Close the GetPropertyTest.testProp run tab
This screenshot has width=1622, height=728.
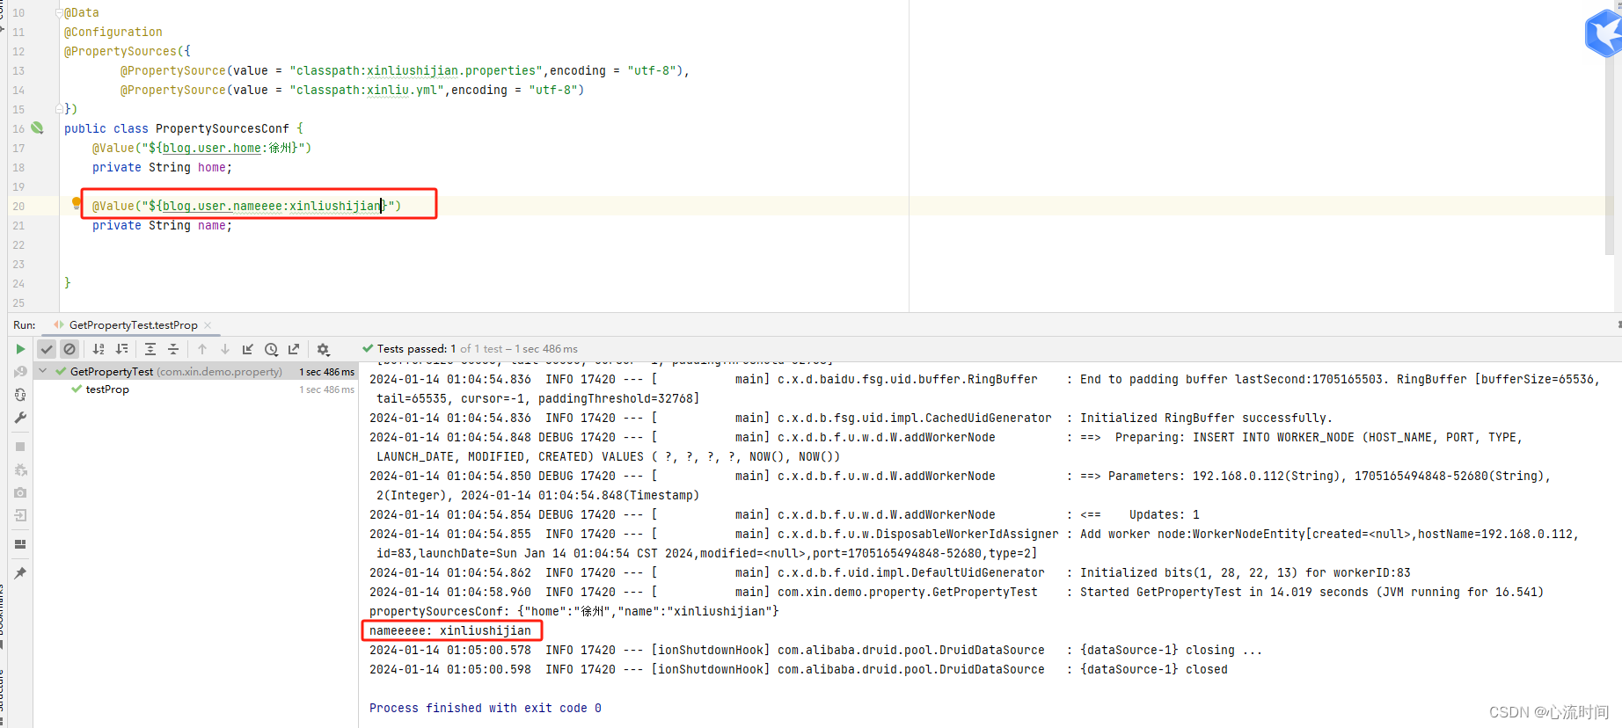pyautogui.click(x=208, y=325)
